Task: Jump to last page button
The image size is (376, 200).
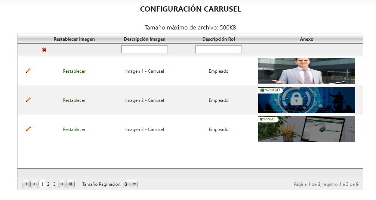Action: tap(71, 184)
